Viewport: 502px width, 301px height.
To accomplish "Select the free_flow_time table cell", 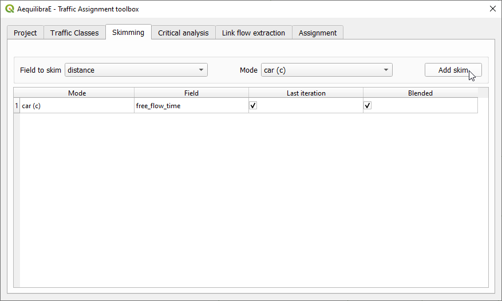I will point(191,106).
